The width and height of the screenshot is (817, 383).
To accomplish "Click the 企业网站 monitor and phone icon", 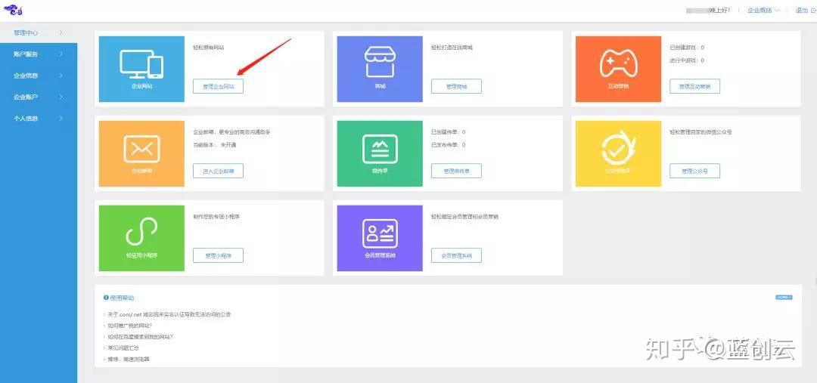I will [x=141, y=64].
